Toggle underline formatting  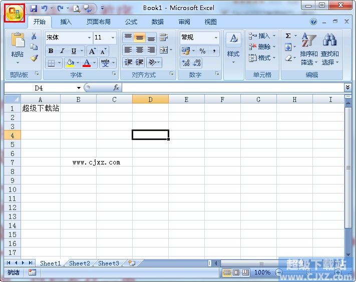coord(74,51)
